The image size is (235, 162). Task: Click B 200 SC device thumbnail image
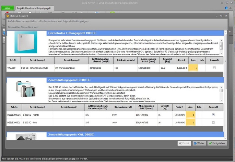[x=26, y=89]
